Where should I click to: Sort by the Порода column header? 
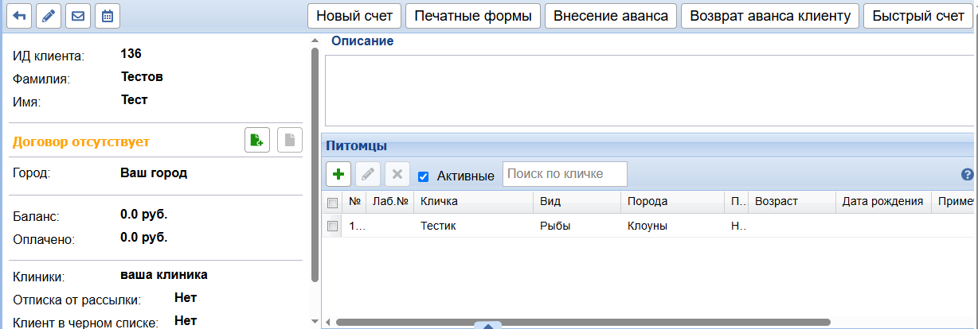672,202
